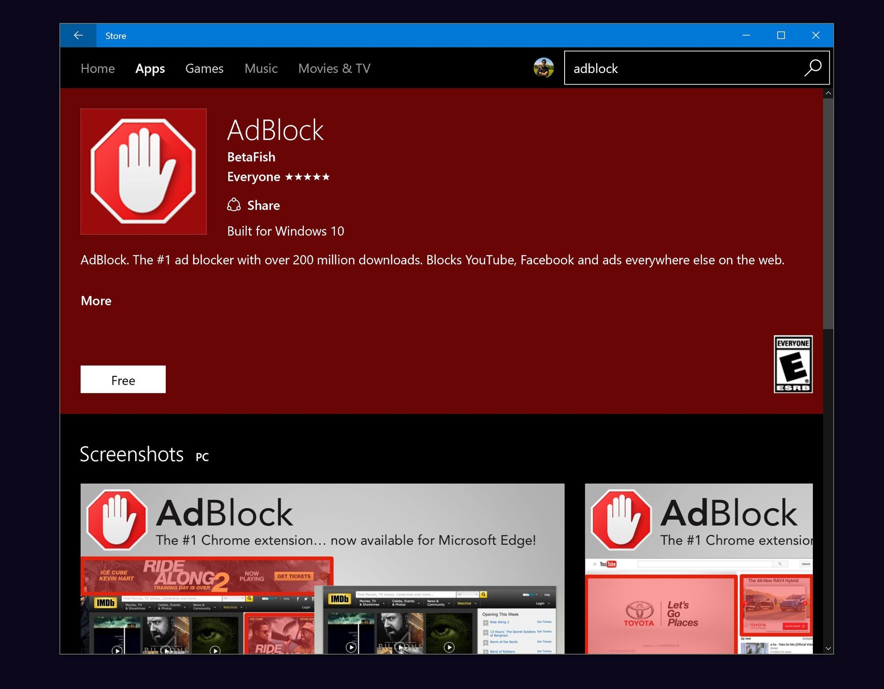Click the AdBlock app logo
This screenshot has width=884, height=689.
pos(143,171)
